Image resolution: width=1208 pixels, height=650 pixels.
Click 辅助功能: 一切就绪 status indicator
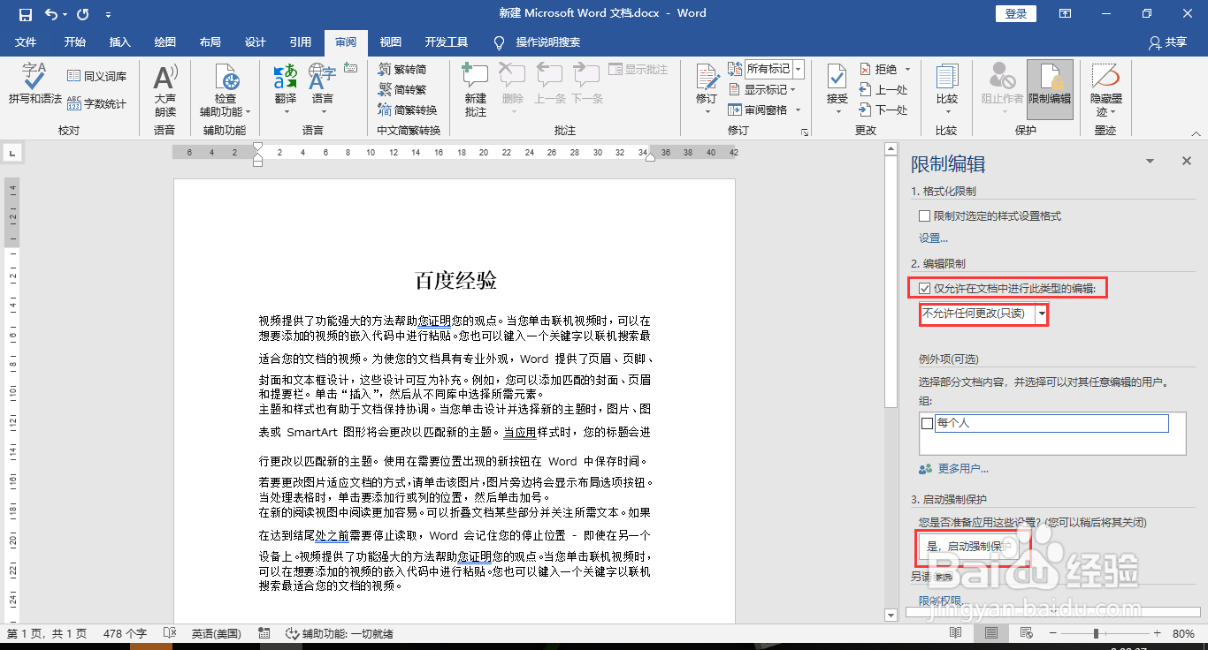coord(339,633)
